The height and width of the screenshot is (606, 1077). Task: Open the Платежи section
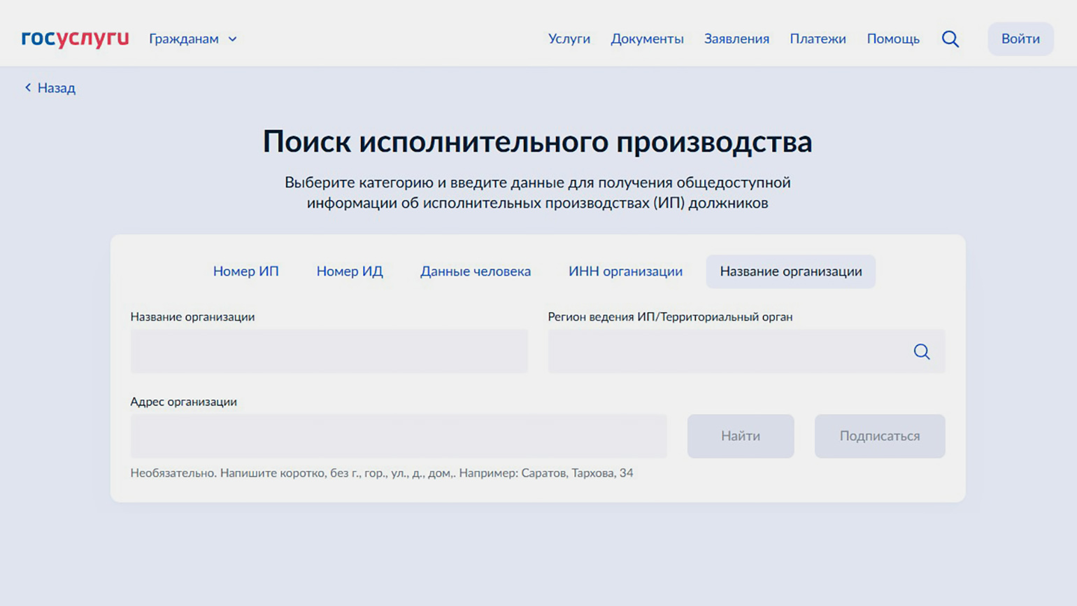pyautogui.click(x=818, y=39)
